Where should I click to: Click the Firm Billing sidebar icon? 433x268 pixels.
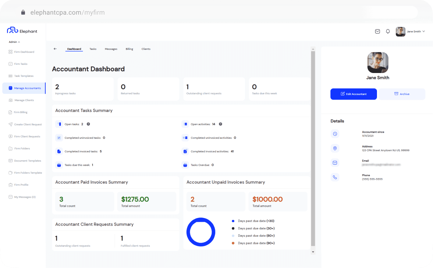coord(10,112)
